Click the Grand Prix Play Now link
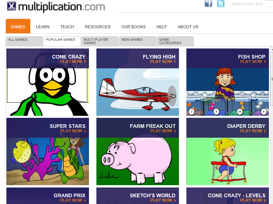The height and width of the screenshot is (204, 273). pos(73,200)
